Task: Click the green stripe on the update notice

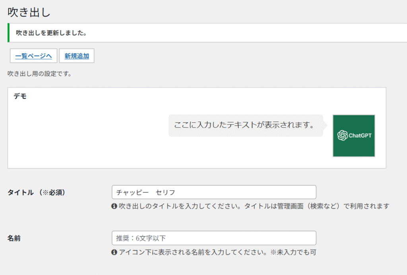Action: 8,33
